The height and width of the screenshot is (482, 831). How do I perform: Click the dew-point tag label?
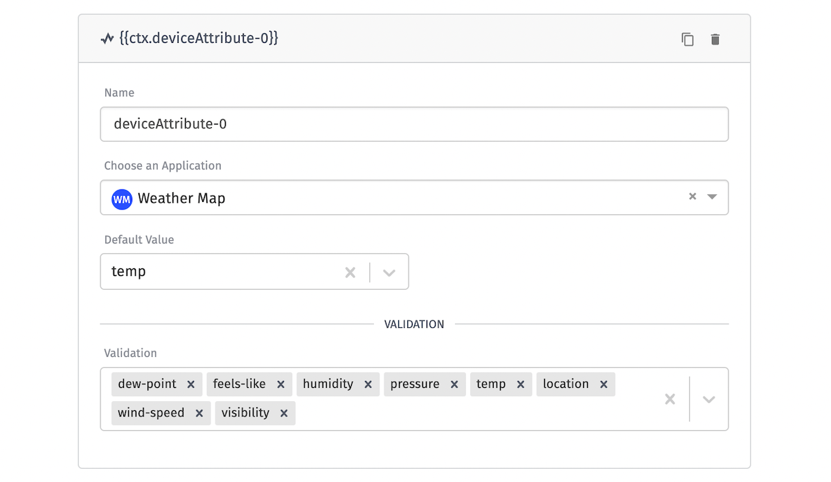148,384
